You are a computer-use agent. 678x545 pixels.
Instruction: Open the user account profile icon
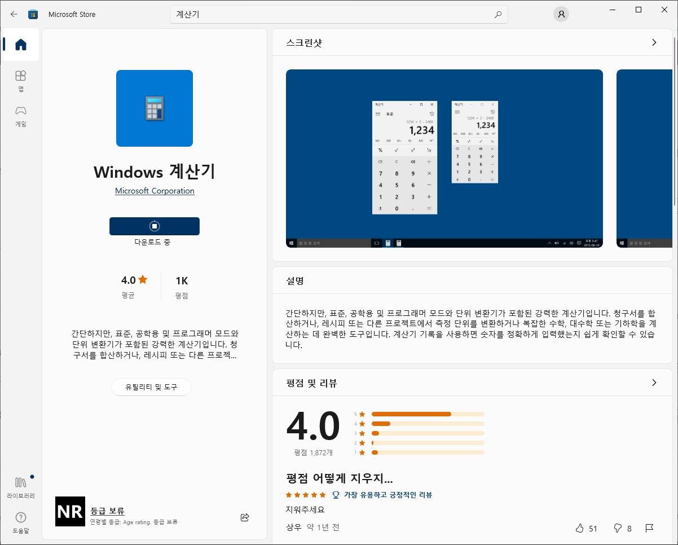click(561, 14)
